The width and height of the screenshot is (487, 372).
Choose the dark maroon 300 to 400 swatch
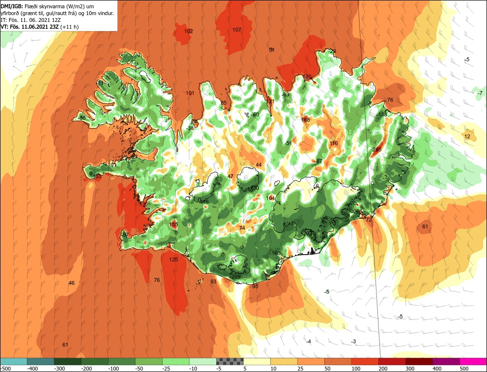[419, 361]
